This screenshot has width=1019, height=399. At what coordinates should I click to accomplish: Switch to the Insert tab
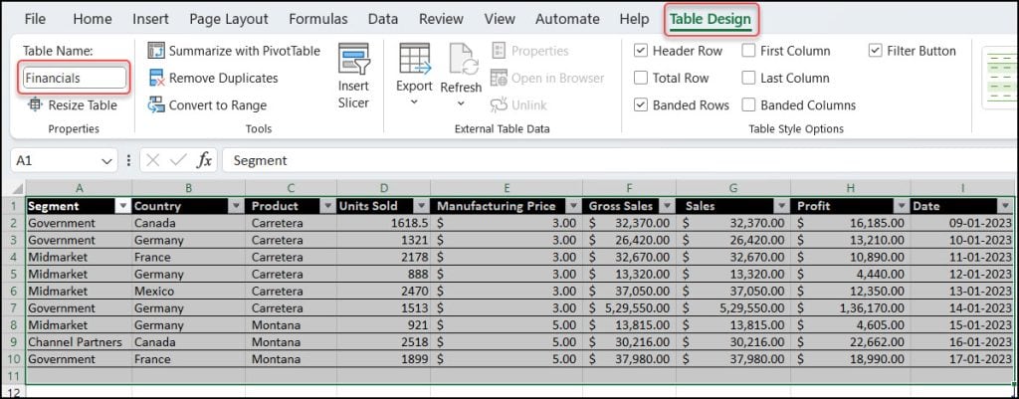151,19
